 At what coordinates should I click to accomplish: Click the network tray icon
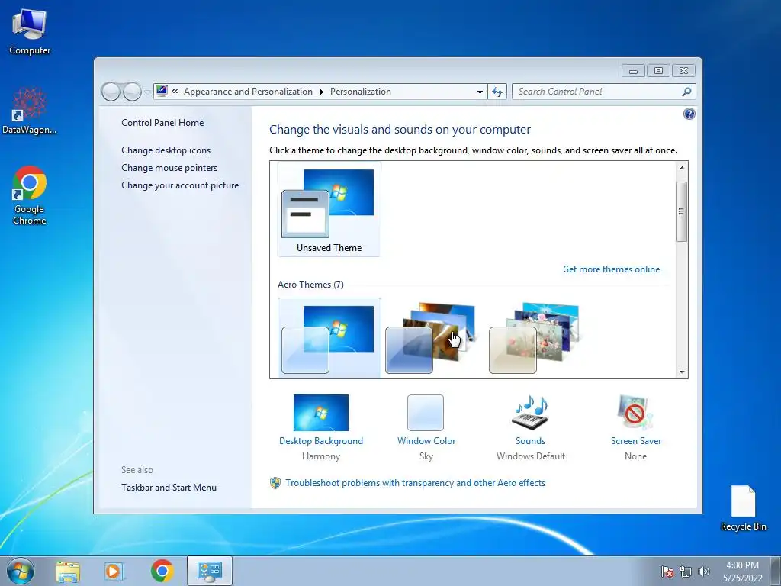tap(686, 572)
